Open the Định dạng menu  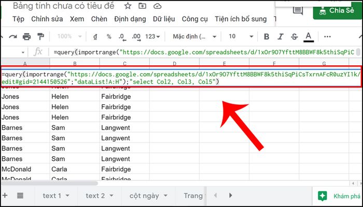pos(130,19)
